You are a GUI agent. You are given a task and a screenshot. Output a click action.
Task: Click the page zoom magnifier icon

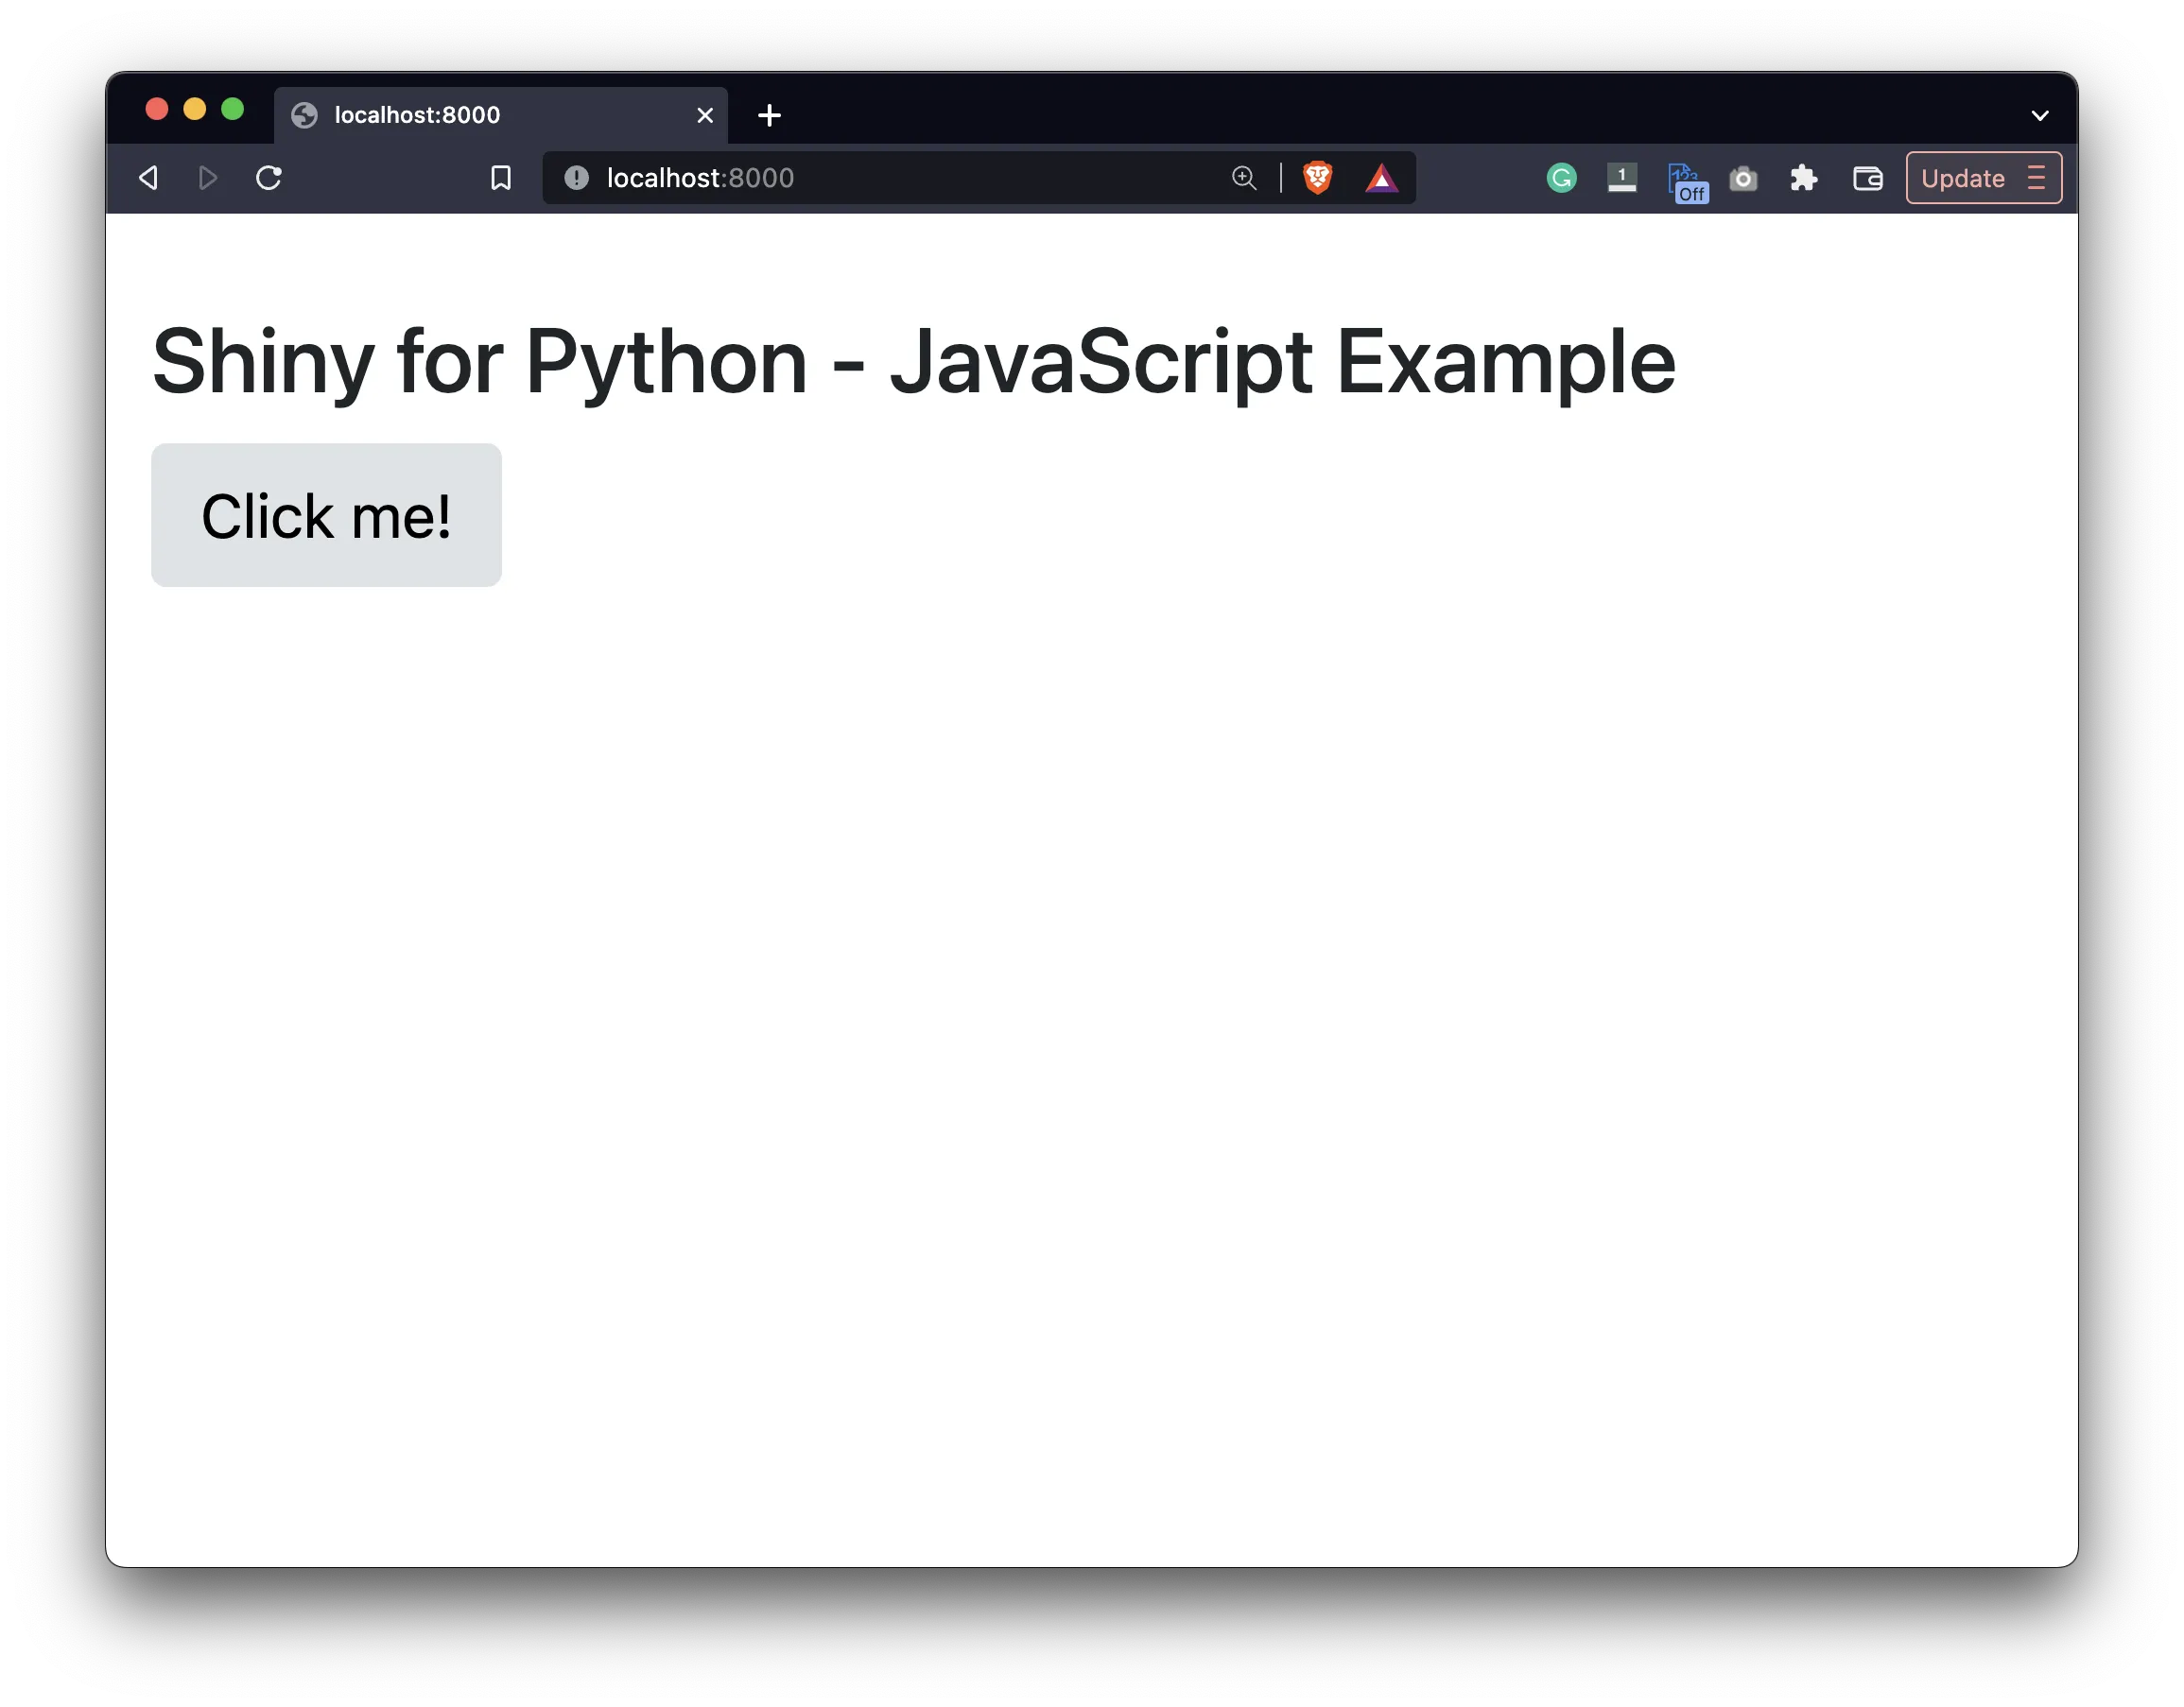[1243, 178]
